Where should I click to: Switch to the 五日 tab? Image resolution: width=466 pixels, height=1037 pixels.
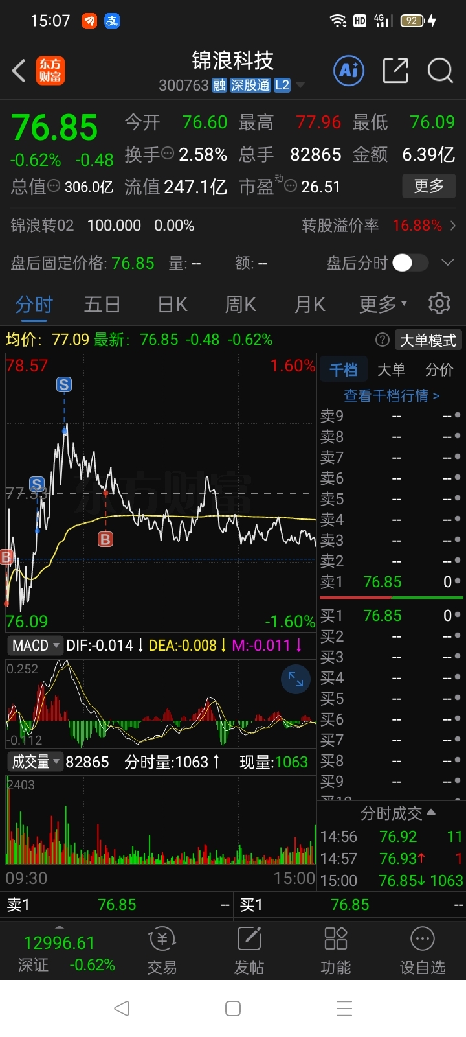(x=102, y=303)
